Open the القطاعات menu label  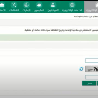(14, 10)
